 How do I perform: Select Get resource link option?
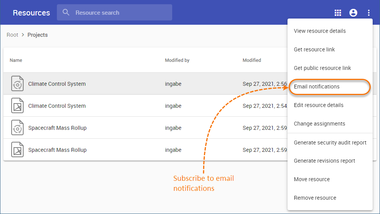tap(314, 49)
